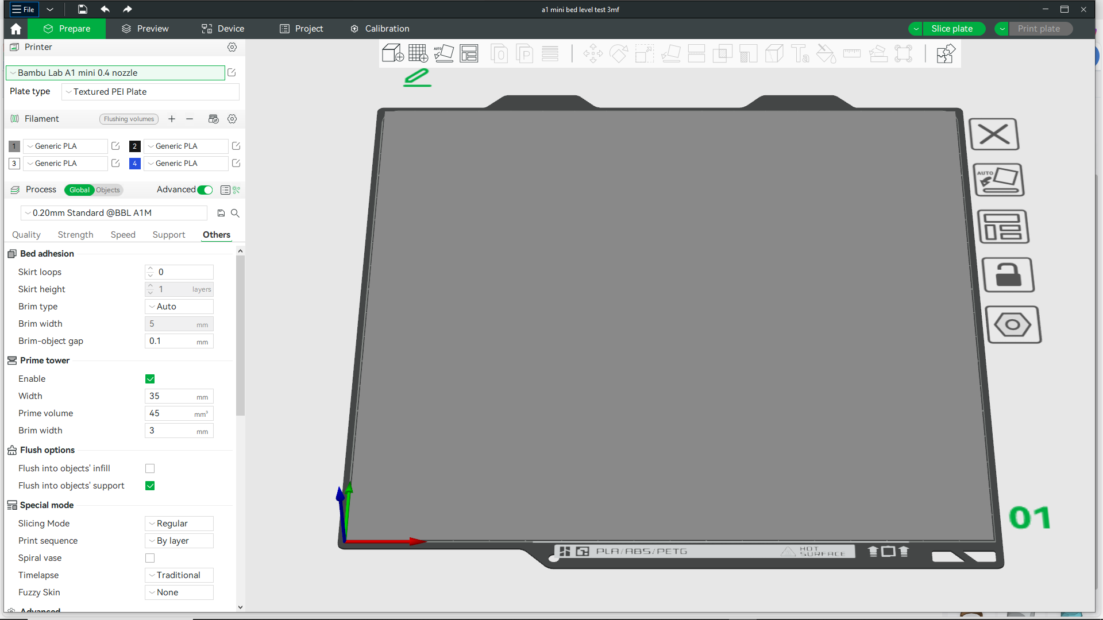1103x620 pixels.
Task: Increase Skirt loops with the stepper
Action: 151,269
